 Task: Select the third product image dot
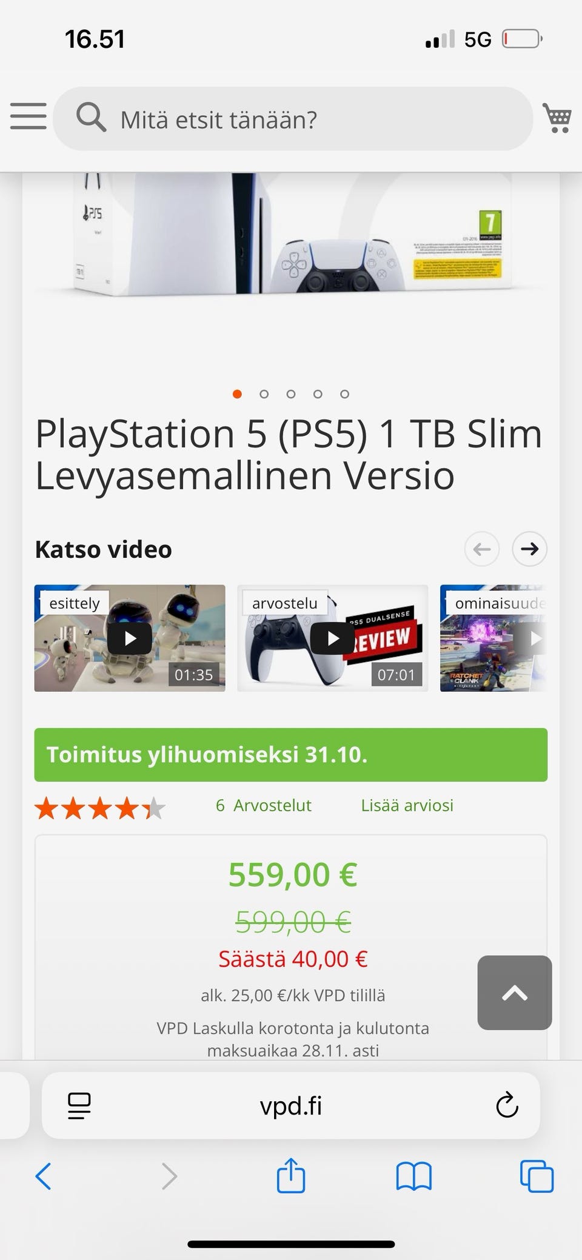click(291, 394)
